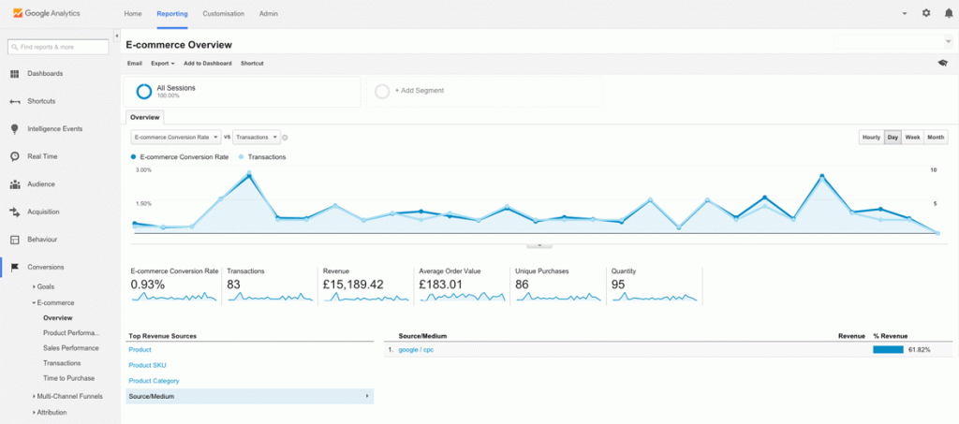
Task: Open the Admin tab
Action: (268, 13)
